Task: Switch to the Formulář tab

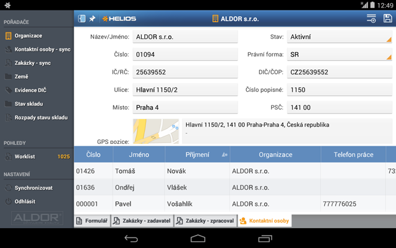Action: (92, 221)
